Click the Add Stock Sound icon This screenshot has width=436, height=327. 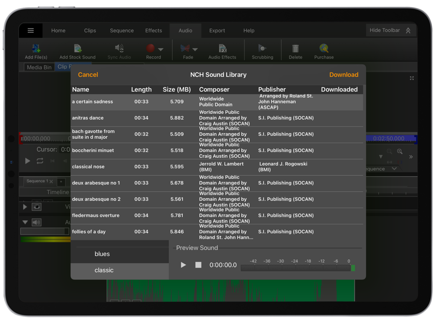(78, 48)
